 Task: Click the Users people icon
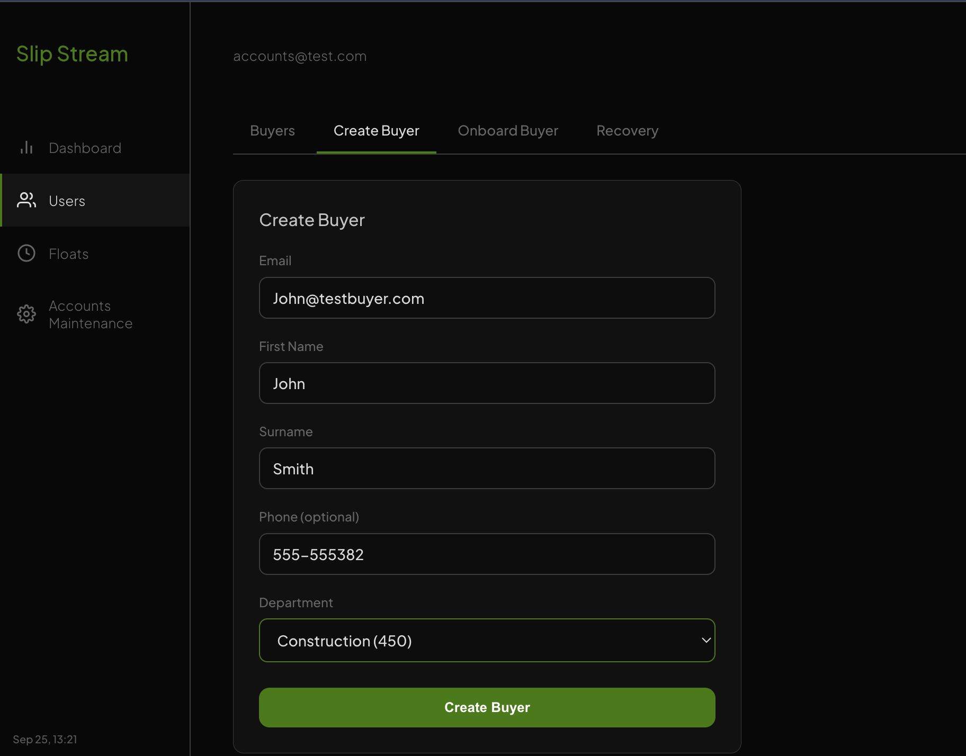[26, 200]
